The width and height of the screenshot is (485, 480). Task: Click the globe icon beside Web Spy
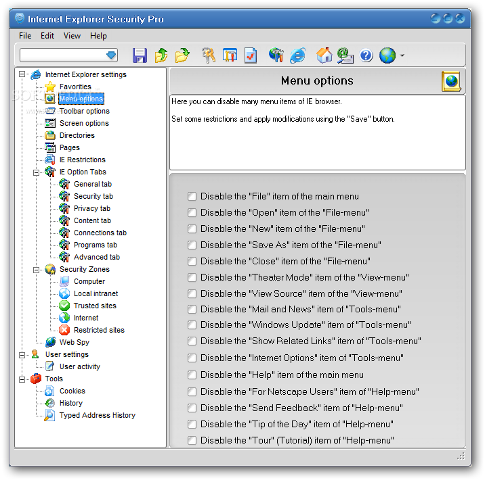click(x=50, y=342)
